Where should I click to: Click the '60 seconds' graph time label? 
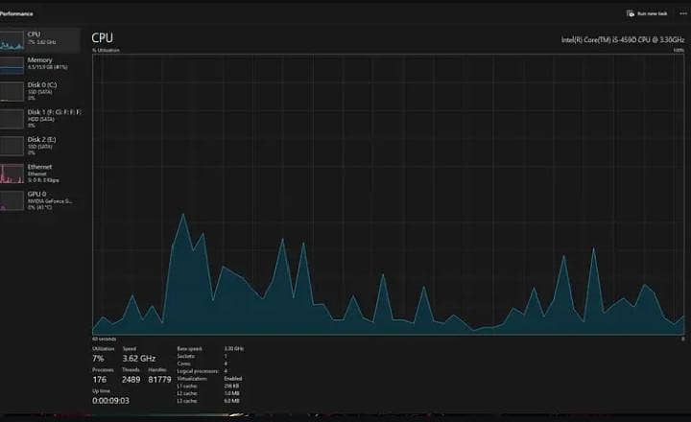[x=104, y=339]
